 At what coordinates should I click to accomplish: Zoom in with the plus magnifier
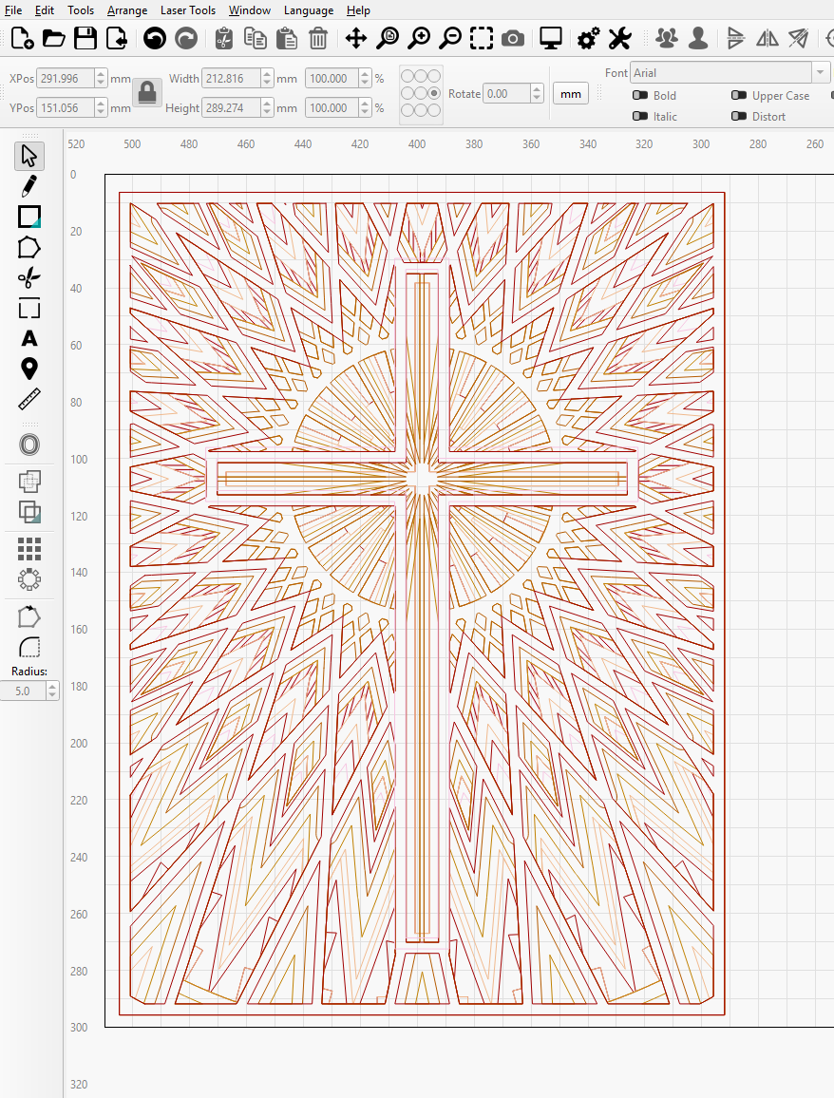419,38
